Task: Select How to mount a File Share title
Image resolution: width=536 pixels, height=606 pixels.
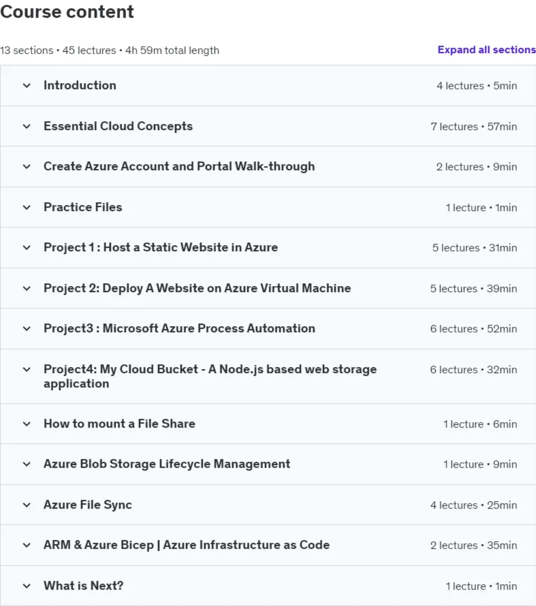Action: click(x=119, y=424)
